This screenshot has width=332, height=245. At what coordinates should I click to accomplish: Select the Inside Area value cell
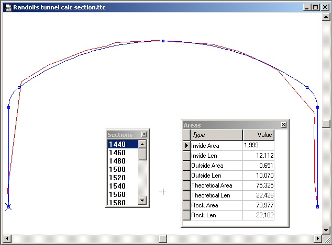click(x=258, y=146)
